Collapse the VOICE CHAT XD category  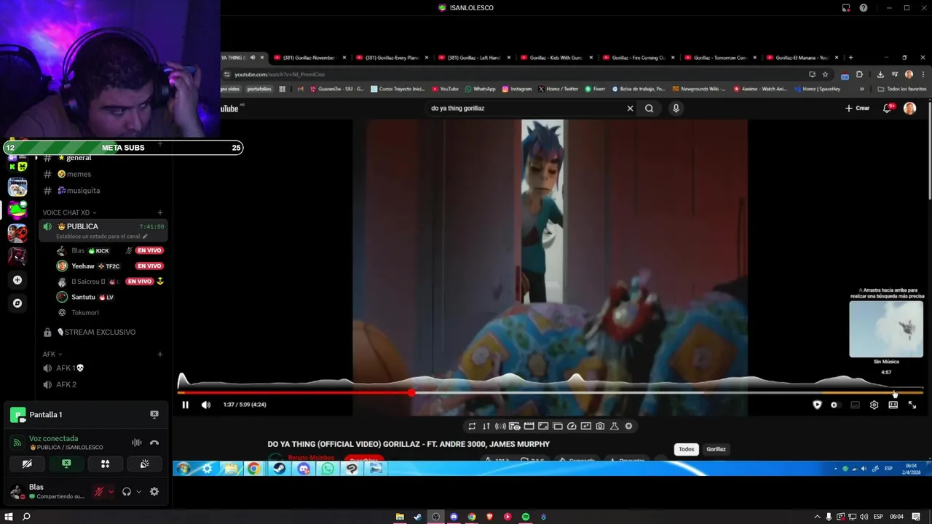click(x=69, y=213)
